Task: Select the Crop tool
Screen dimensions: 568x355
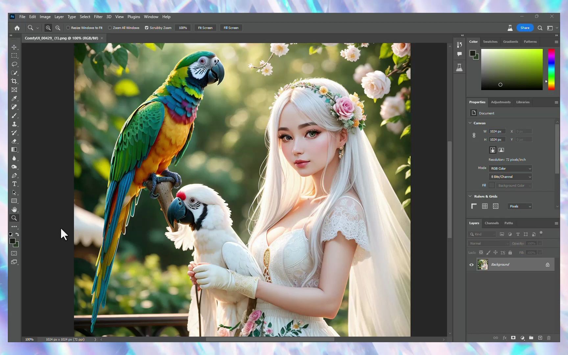Action: (14, 81)
